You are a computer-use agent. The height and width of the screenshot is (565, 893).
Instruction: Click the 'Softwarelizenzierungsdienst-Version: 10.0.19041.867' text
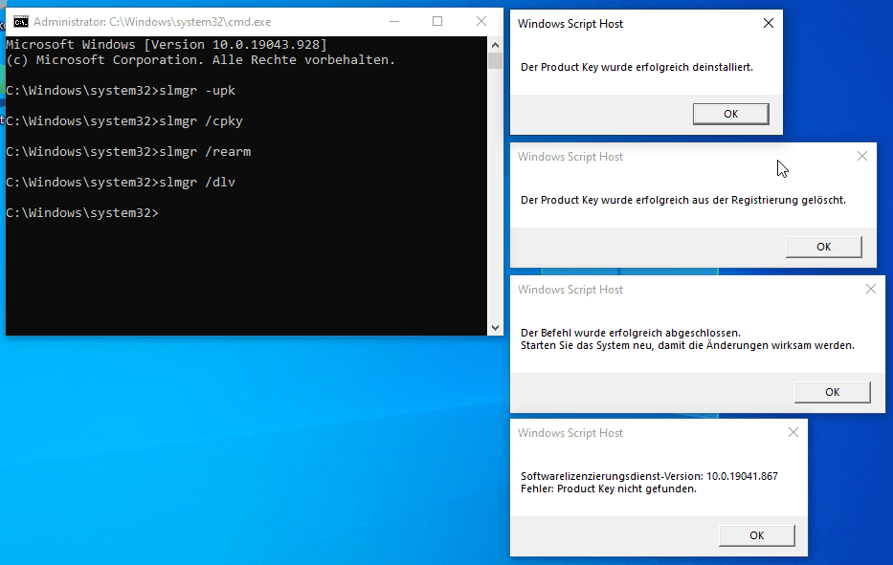click(649, 476)
